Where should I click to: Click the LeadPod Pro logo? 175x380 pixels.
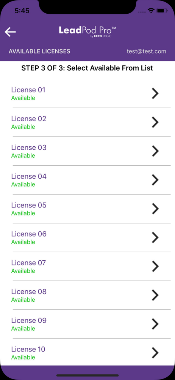pyautogui.click(x=87, y=32)
